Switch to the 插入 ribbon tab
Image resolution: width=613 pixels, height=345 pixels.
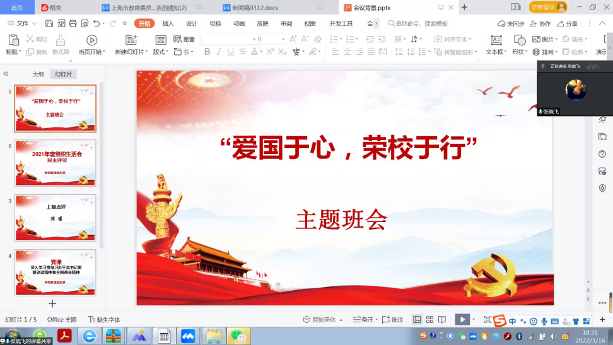[x=168, y=23]
